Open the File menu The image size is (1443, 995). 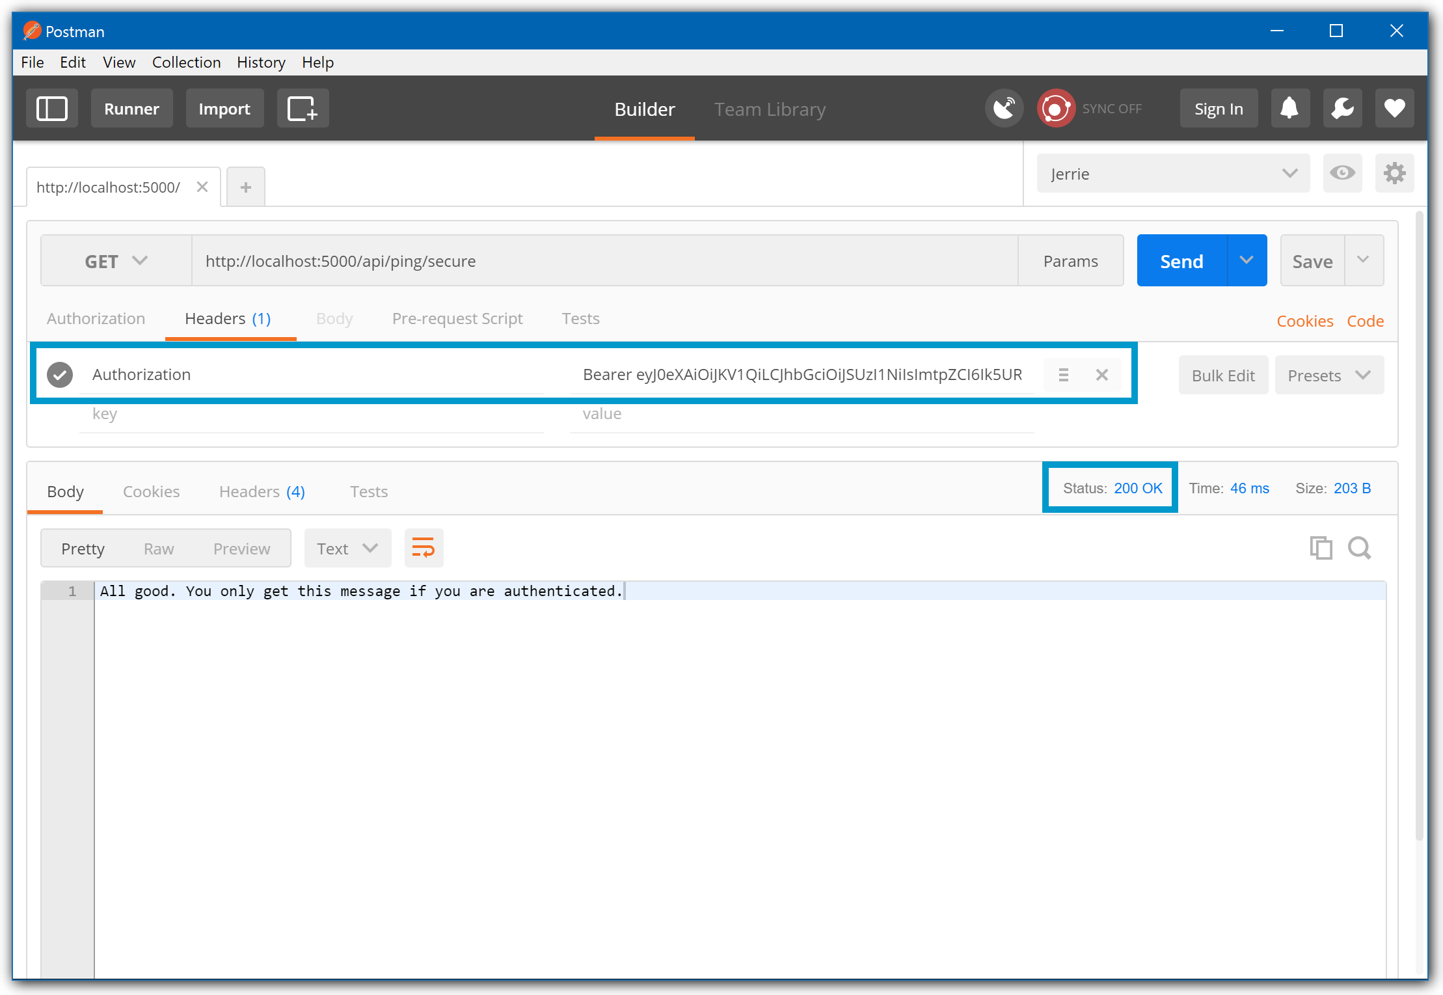tap(33, 62)
